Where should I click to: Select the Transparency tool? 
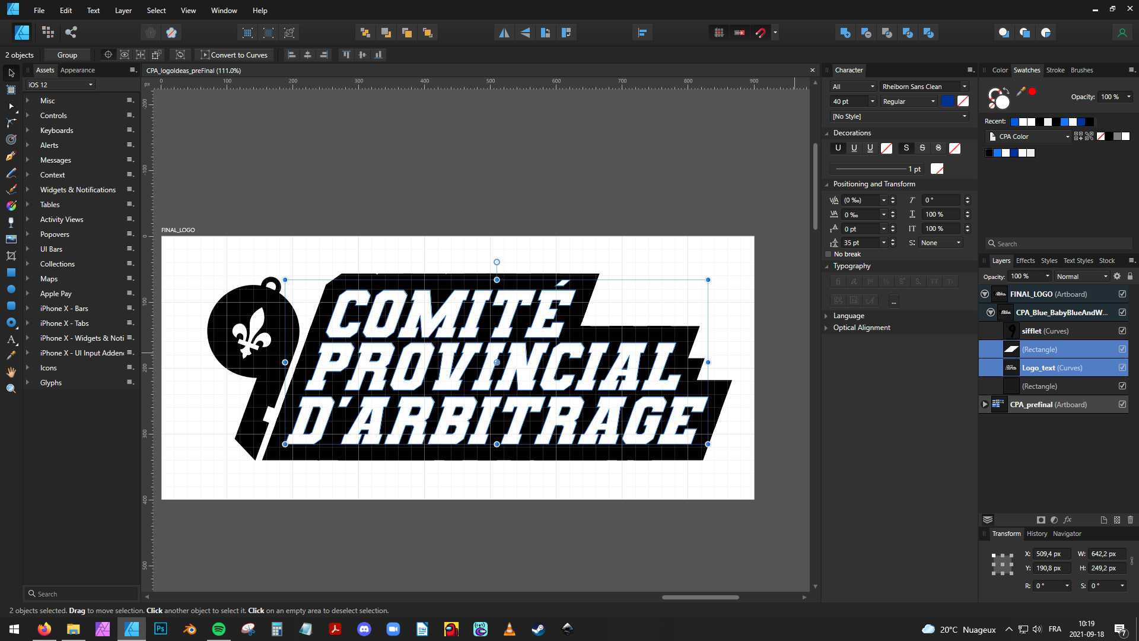[11, 223]
